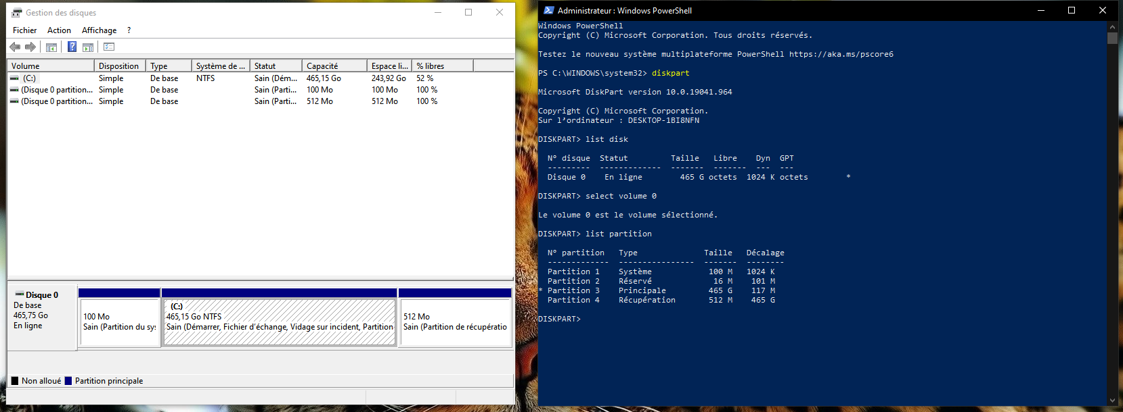This screenshot has width=1123, height=412.
Task: Click the black Non alloué legend swatch
Action: coord(15,381)
